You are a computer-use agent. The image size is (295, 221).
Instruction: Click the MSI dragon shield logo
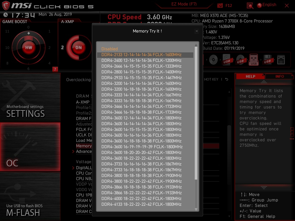click(6, 5)
